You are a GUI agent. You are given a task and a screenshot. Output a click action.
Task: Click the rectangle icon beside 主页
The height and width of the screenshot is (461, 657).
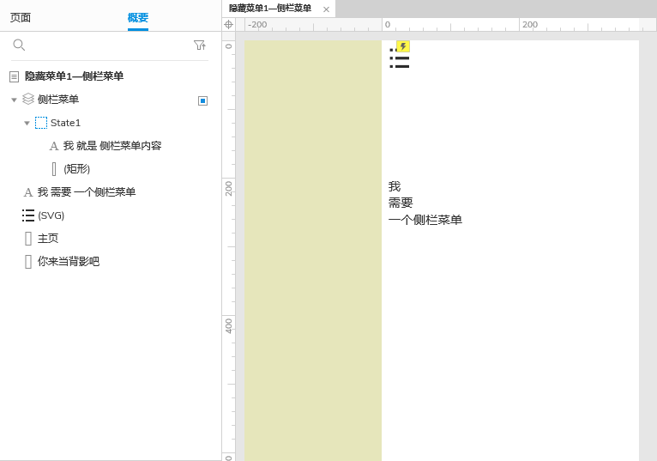click(28, 239)
